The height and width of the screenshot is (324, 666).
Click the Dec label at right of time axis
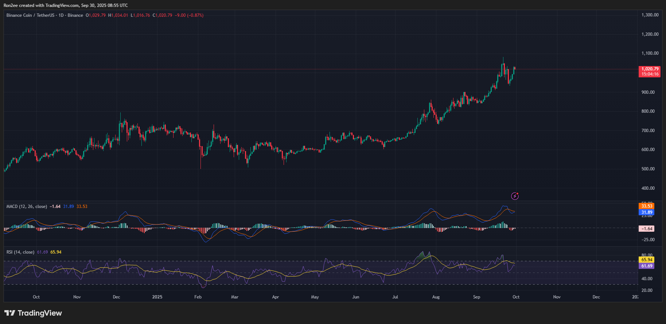pos(596,297)
